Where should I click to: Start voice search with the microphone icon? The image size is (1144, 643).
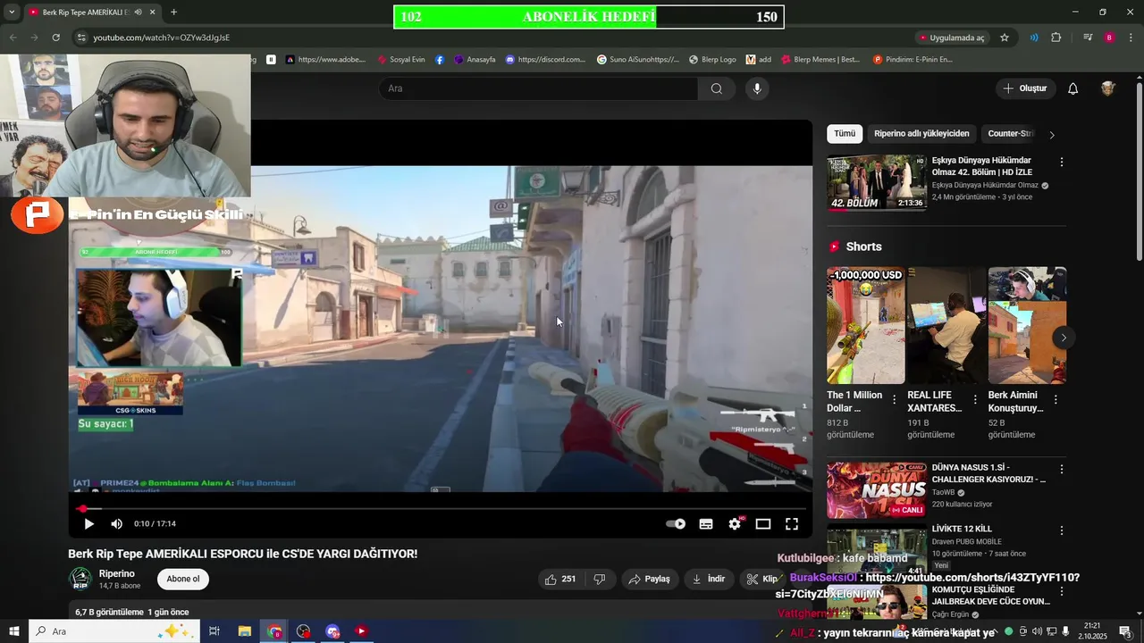click(757, 88)
